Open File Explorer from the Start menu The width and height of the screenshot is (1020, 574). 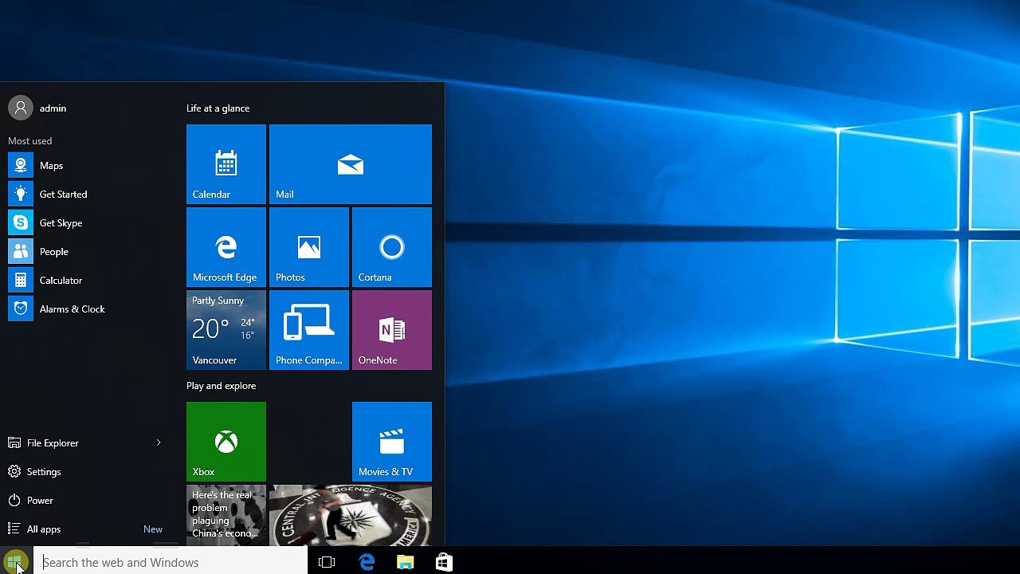tap(53, 443)
